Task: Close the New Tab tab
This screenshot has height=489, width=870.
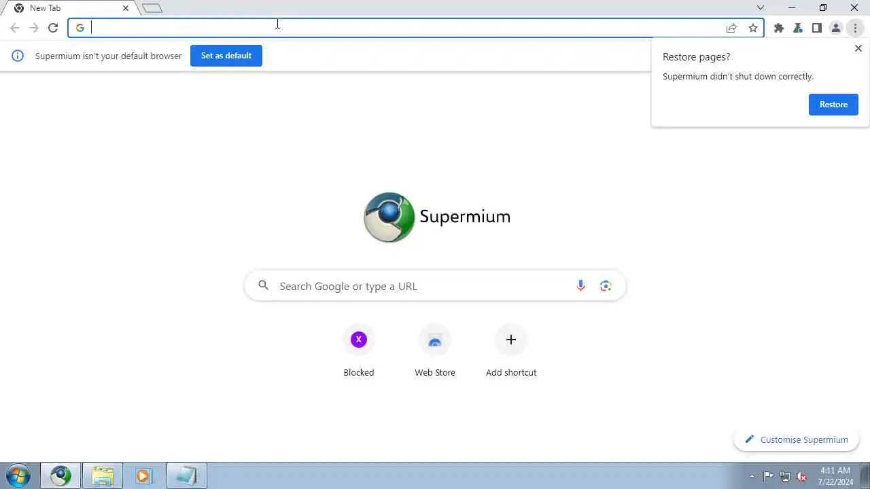Action: pyautogui.click(x=126, y=8)
